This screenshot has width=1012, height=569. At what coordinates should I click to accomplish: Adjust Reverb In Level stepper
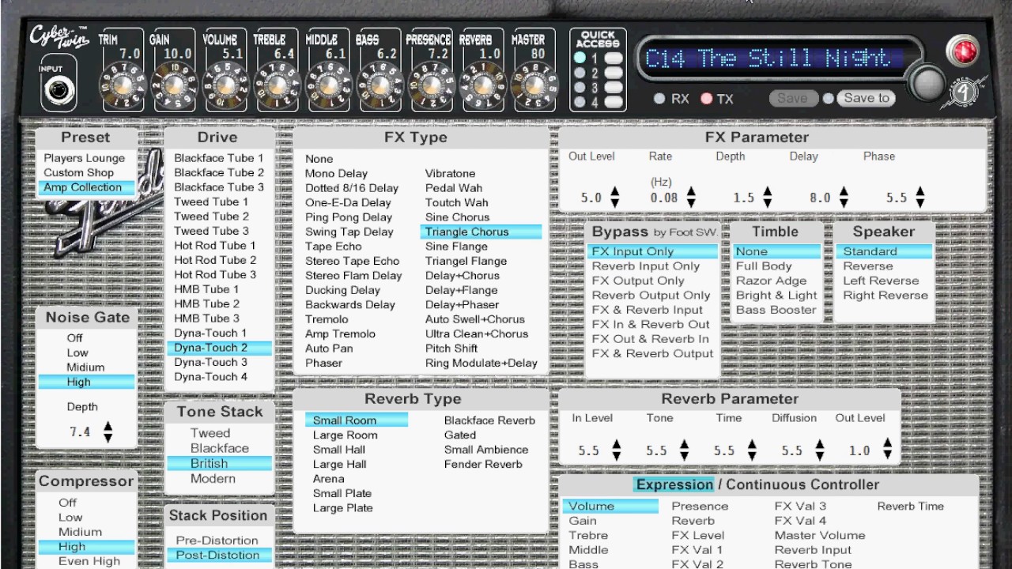[x=616, y=450]
